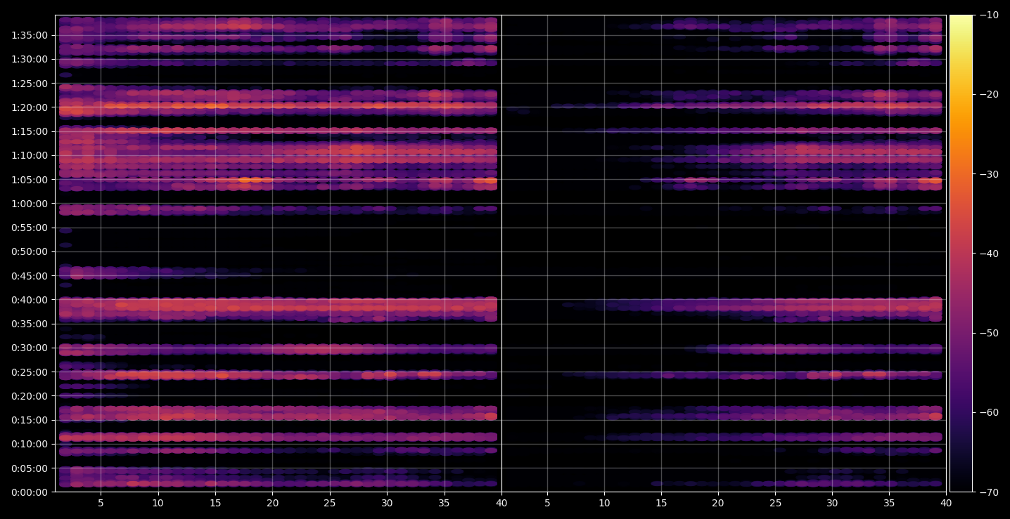Select x-axis tick 20 under the right heatmap
Image resolution: width=1010 pixels, height=519 pixels.
[x=718, y=504]
